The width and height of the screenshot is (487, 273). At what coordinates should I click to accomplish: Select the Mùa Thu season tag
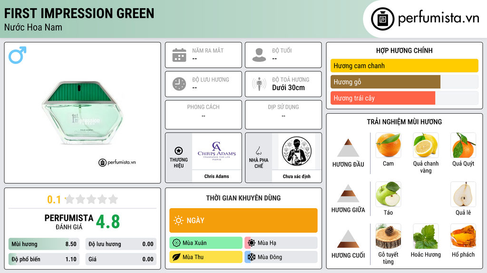[x=206, y=257]
